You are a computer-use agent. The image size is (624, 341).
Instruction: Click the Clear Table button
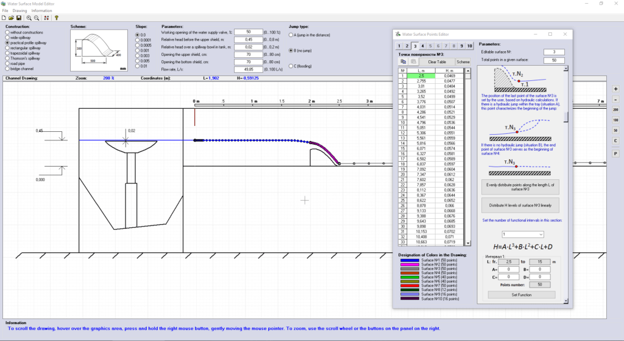[436, 62]
